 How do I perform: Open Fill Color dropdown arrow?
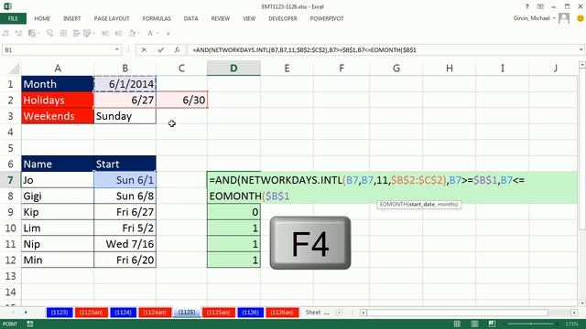click(x=138, y=33)
